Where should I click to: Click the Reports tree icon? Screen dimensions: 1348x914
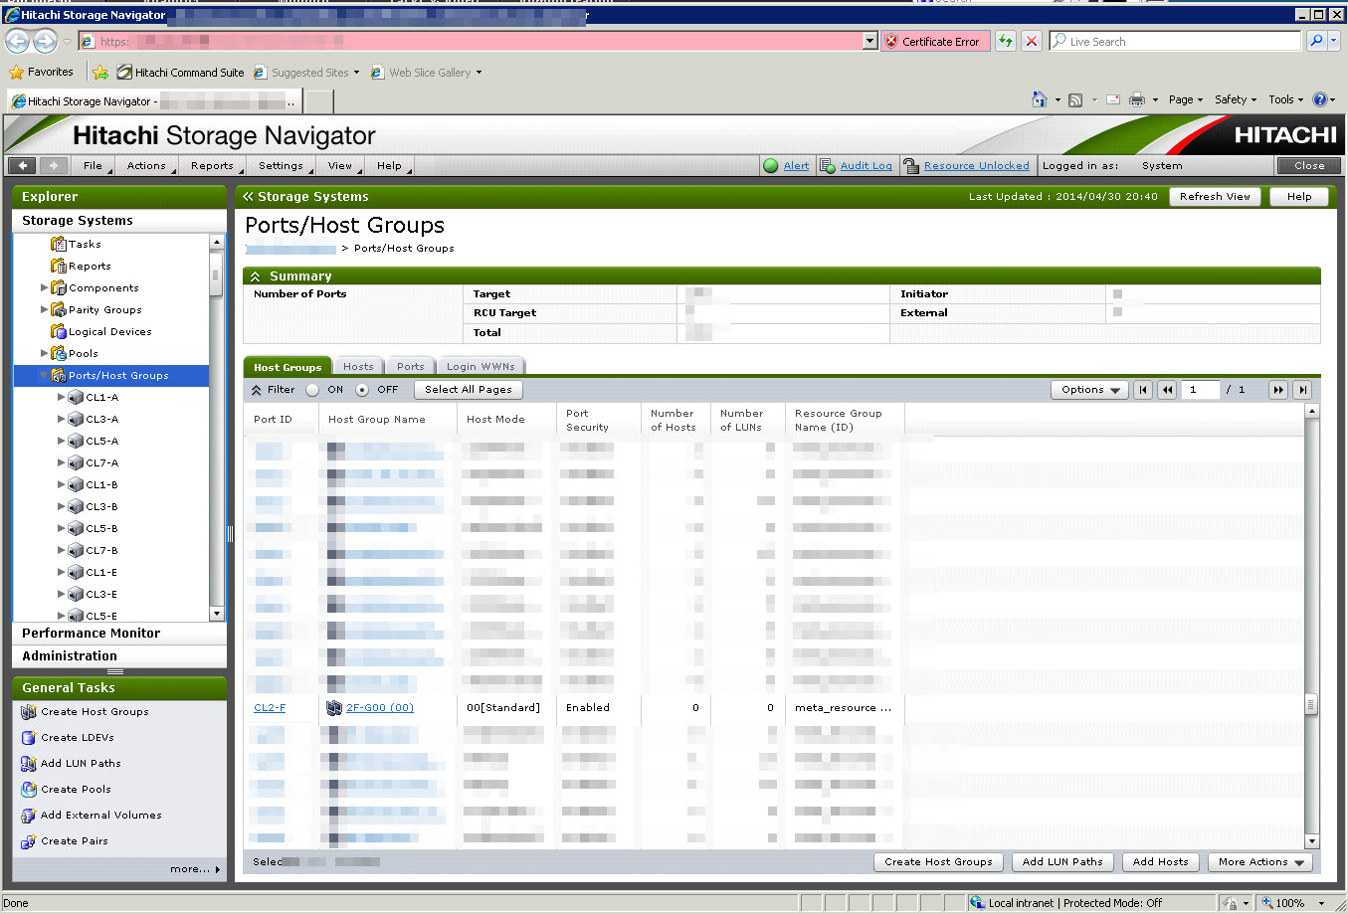click(x=58, y=266)
